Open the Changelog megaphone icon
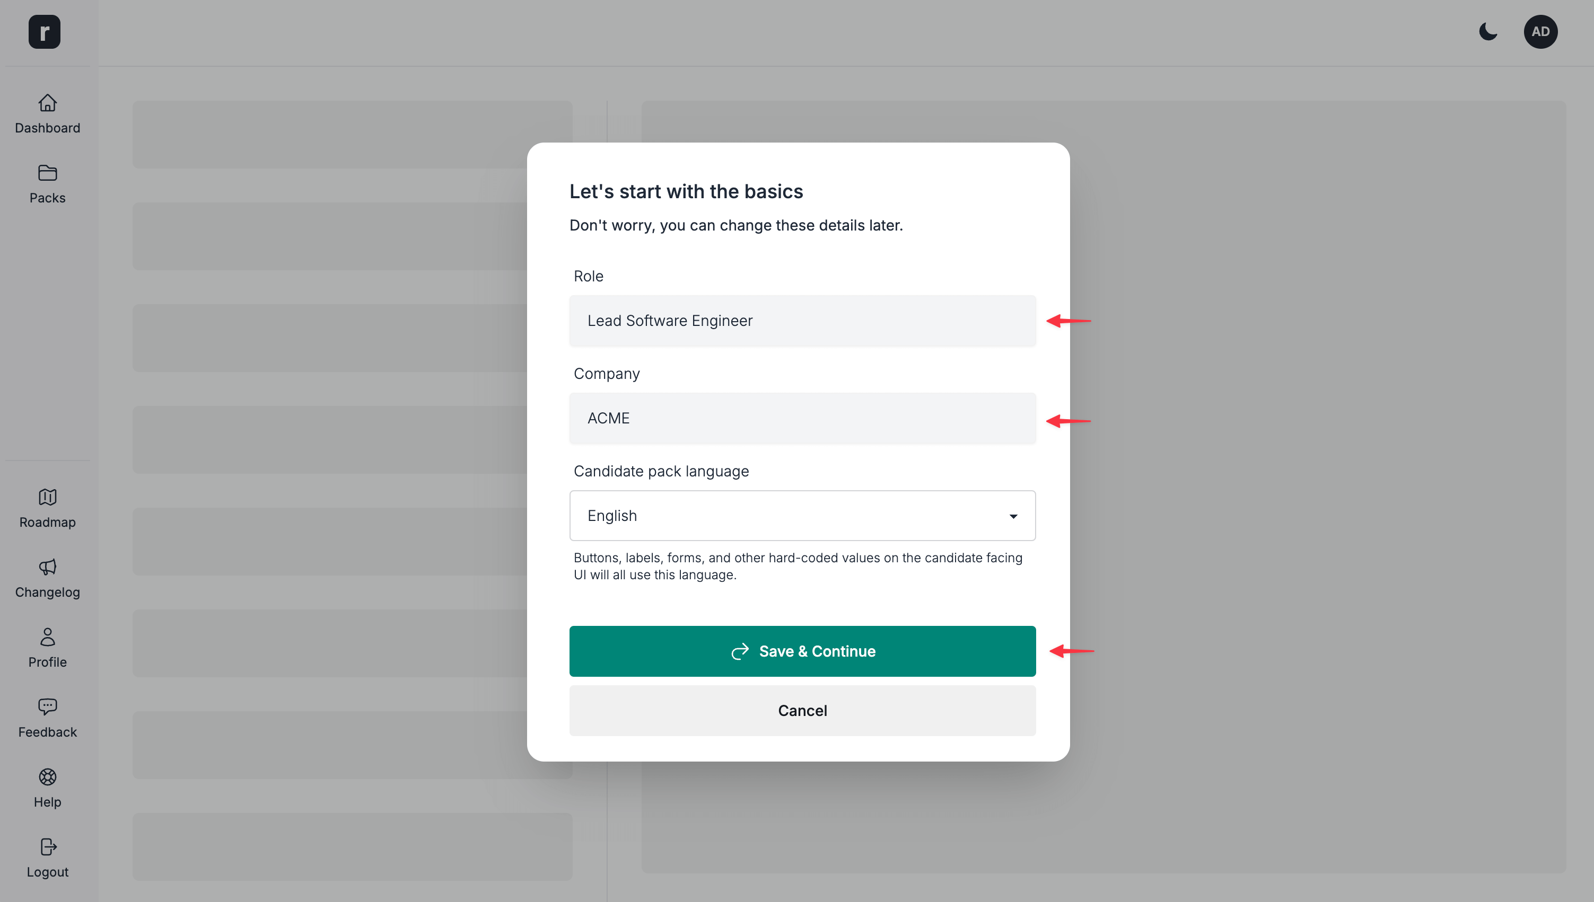 pyautogui.click(x=47, y=567)
